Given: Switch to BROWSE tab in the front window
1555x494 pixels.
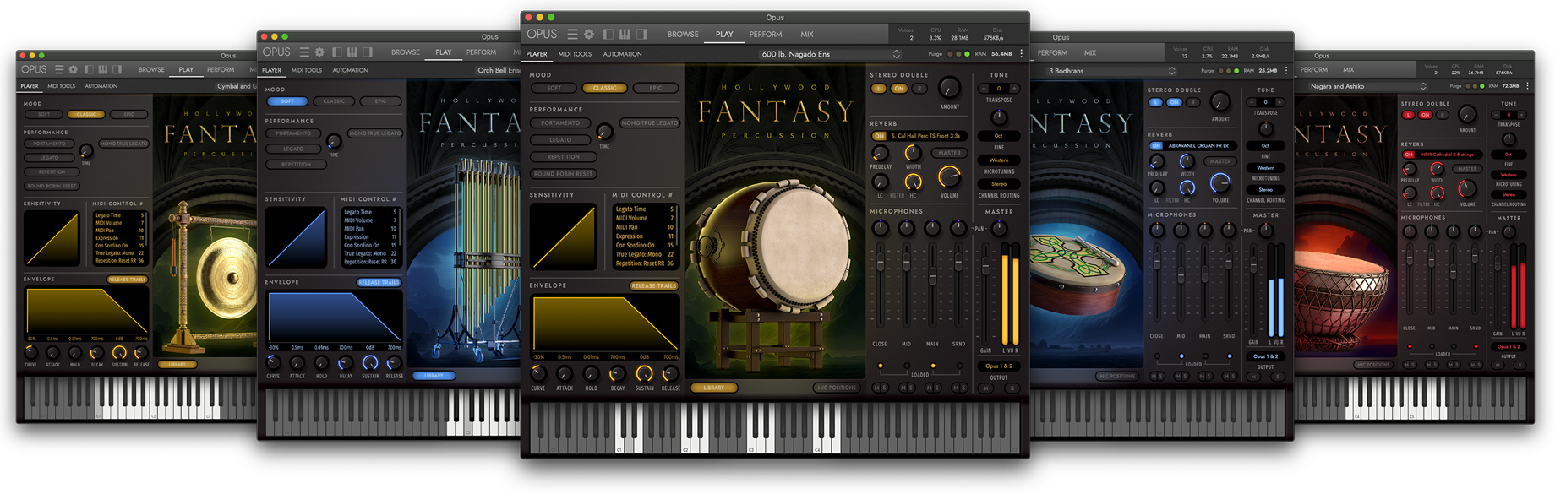Looking at the screenshot, I should pos(683,35).
